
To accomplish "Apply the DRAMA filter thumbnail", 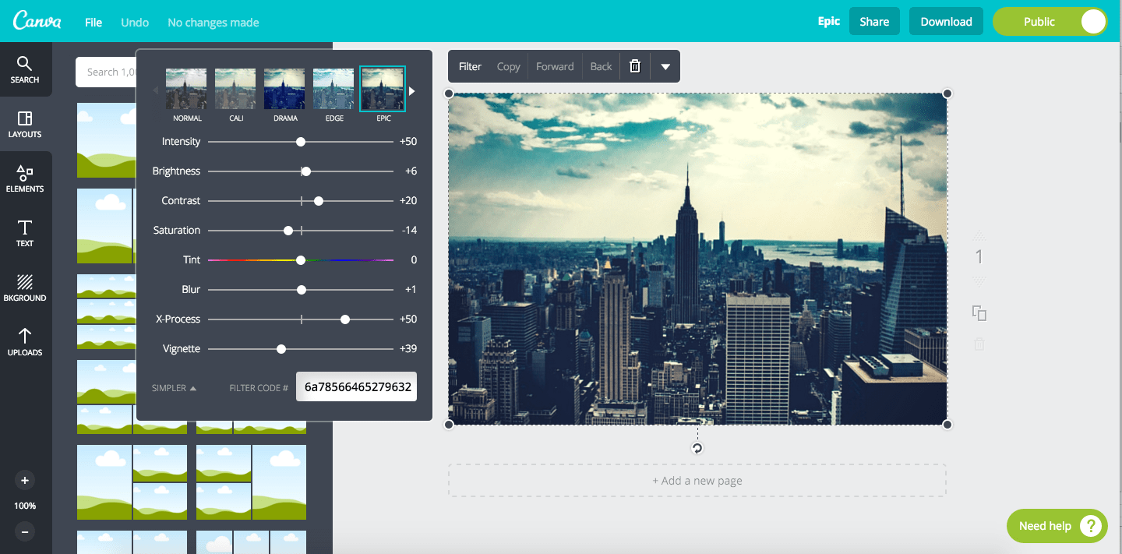I will [284, 88].
